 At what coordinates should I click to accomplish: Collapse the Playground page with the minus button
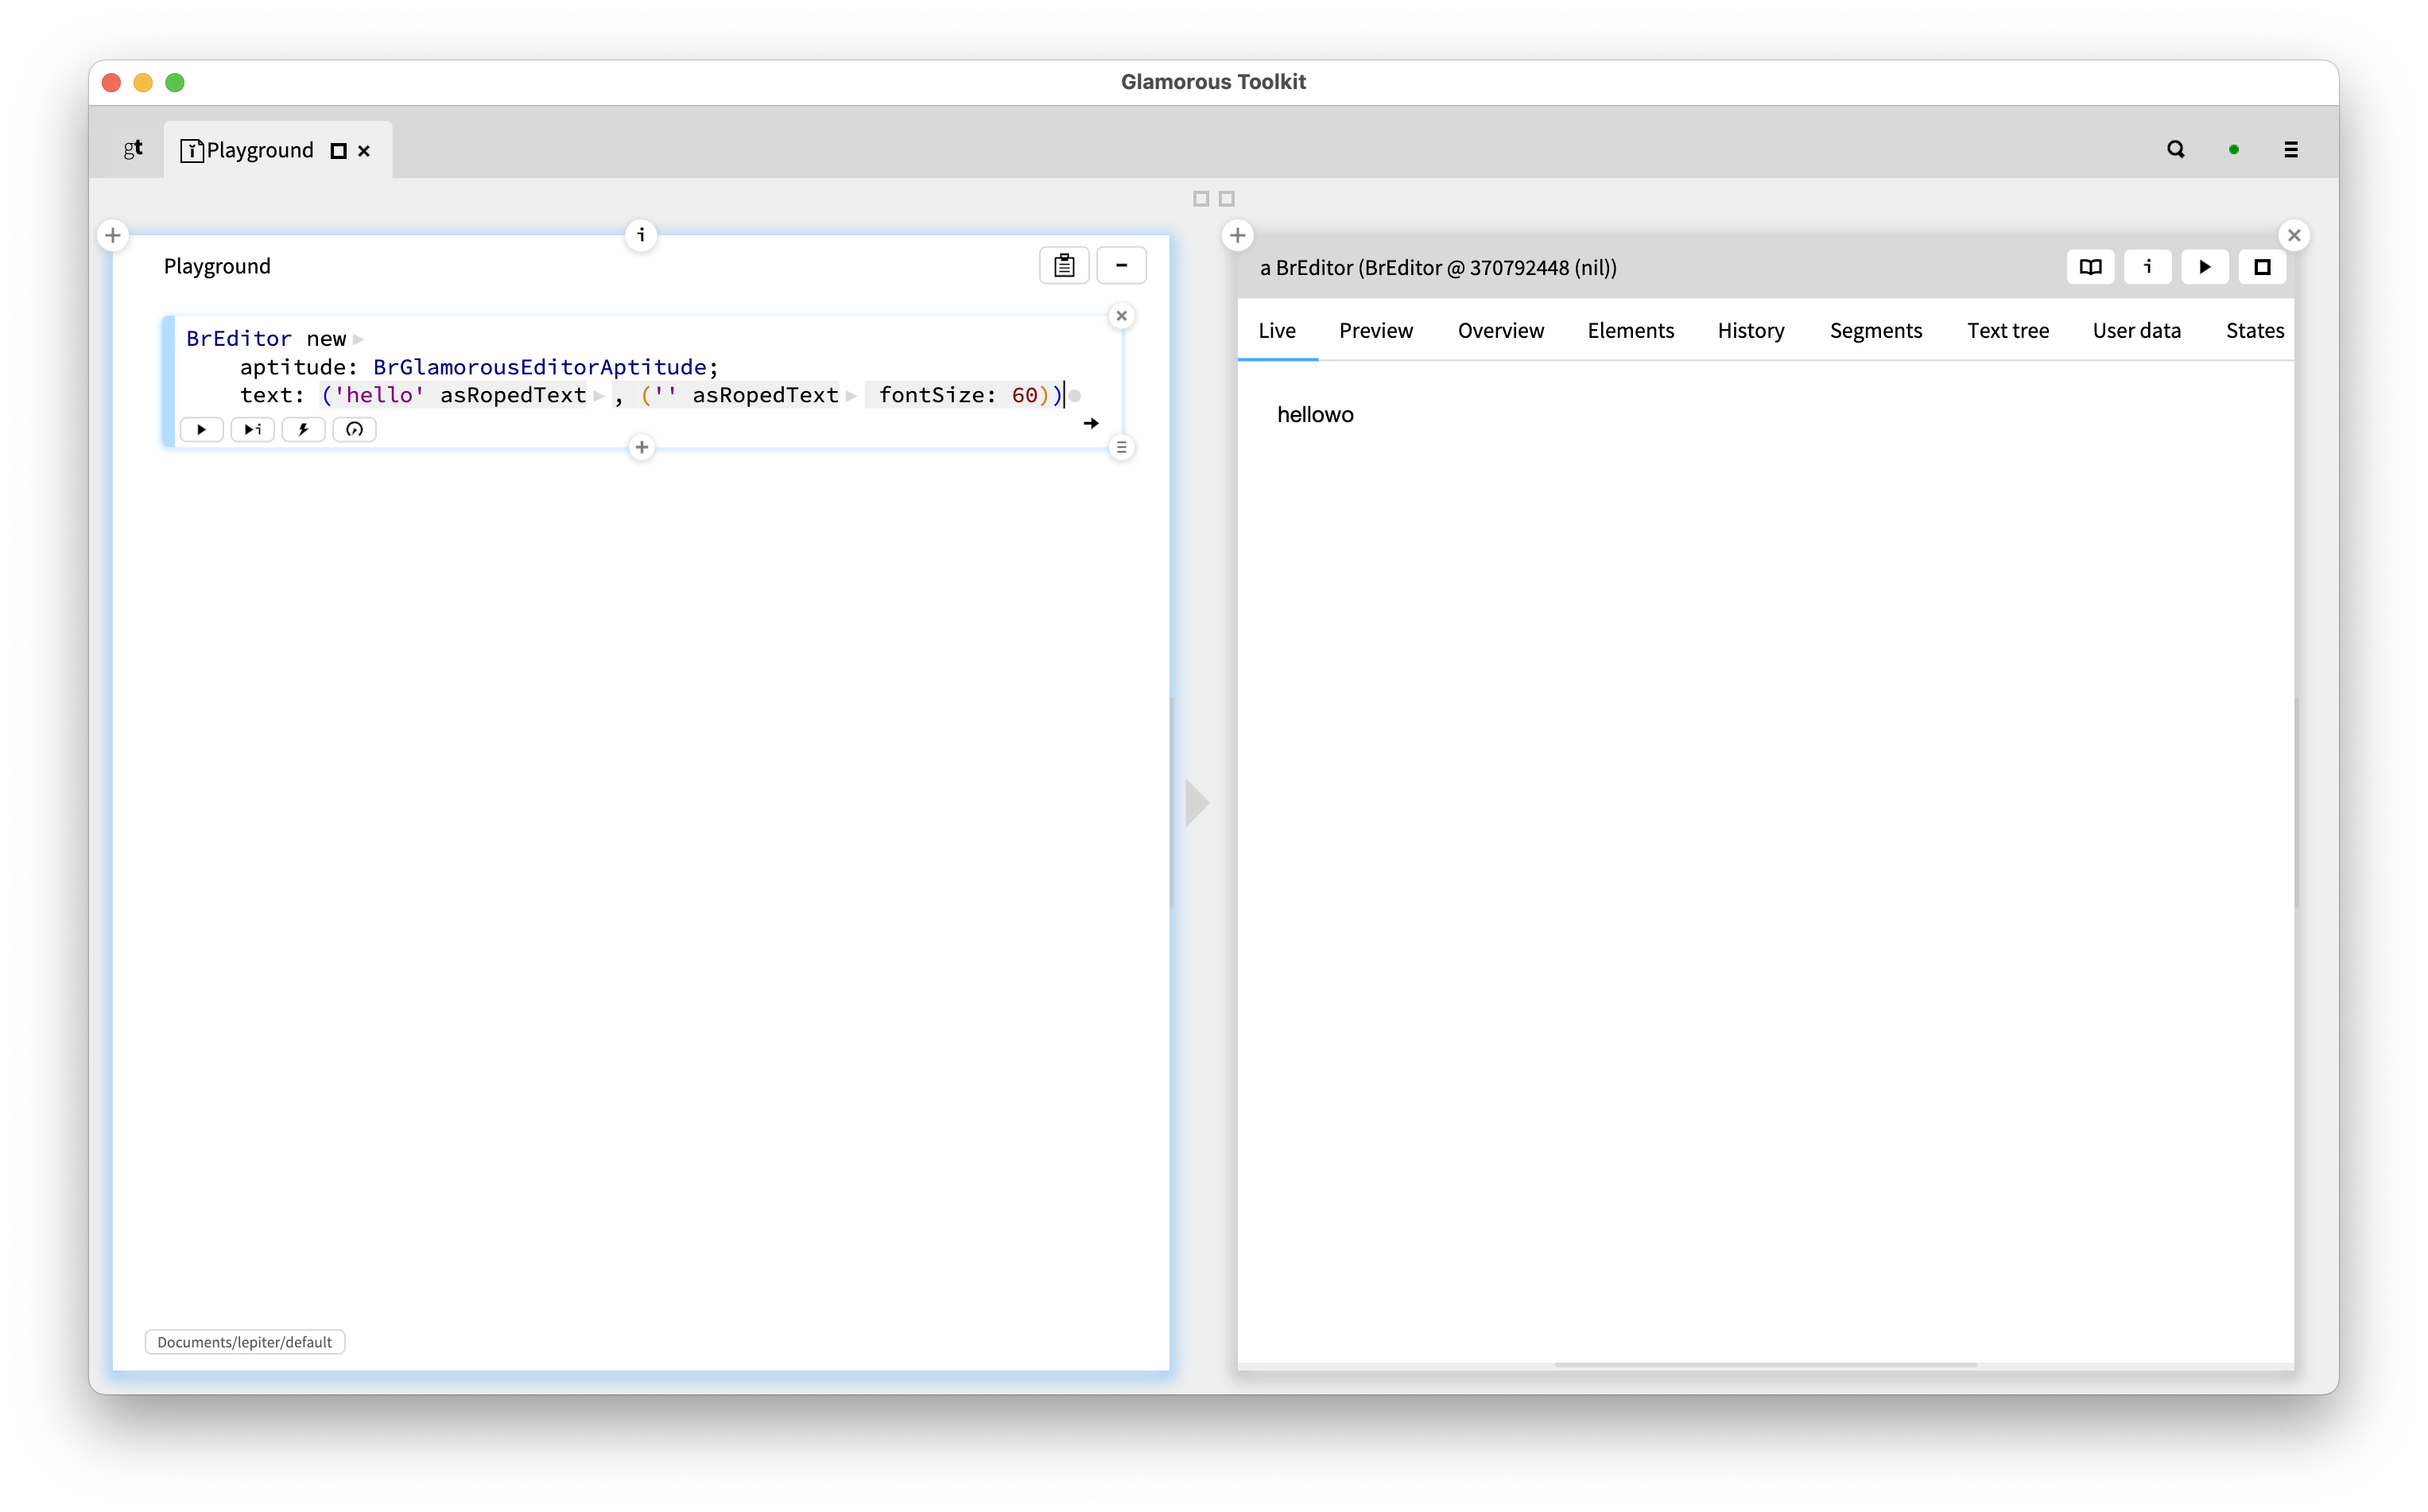1121,265
